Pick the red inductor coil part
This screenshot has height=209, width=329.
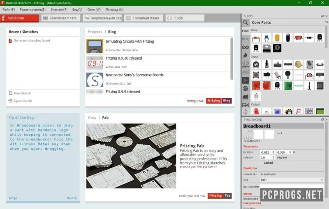coord(299,38)
